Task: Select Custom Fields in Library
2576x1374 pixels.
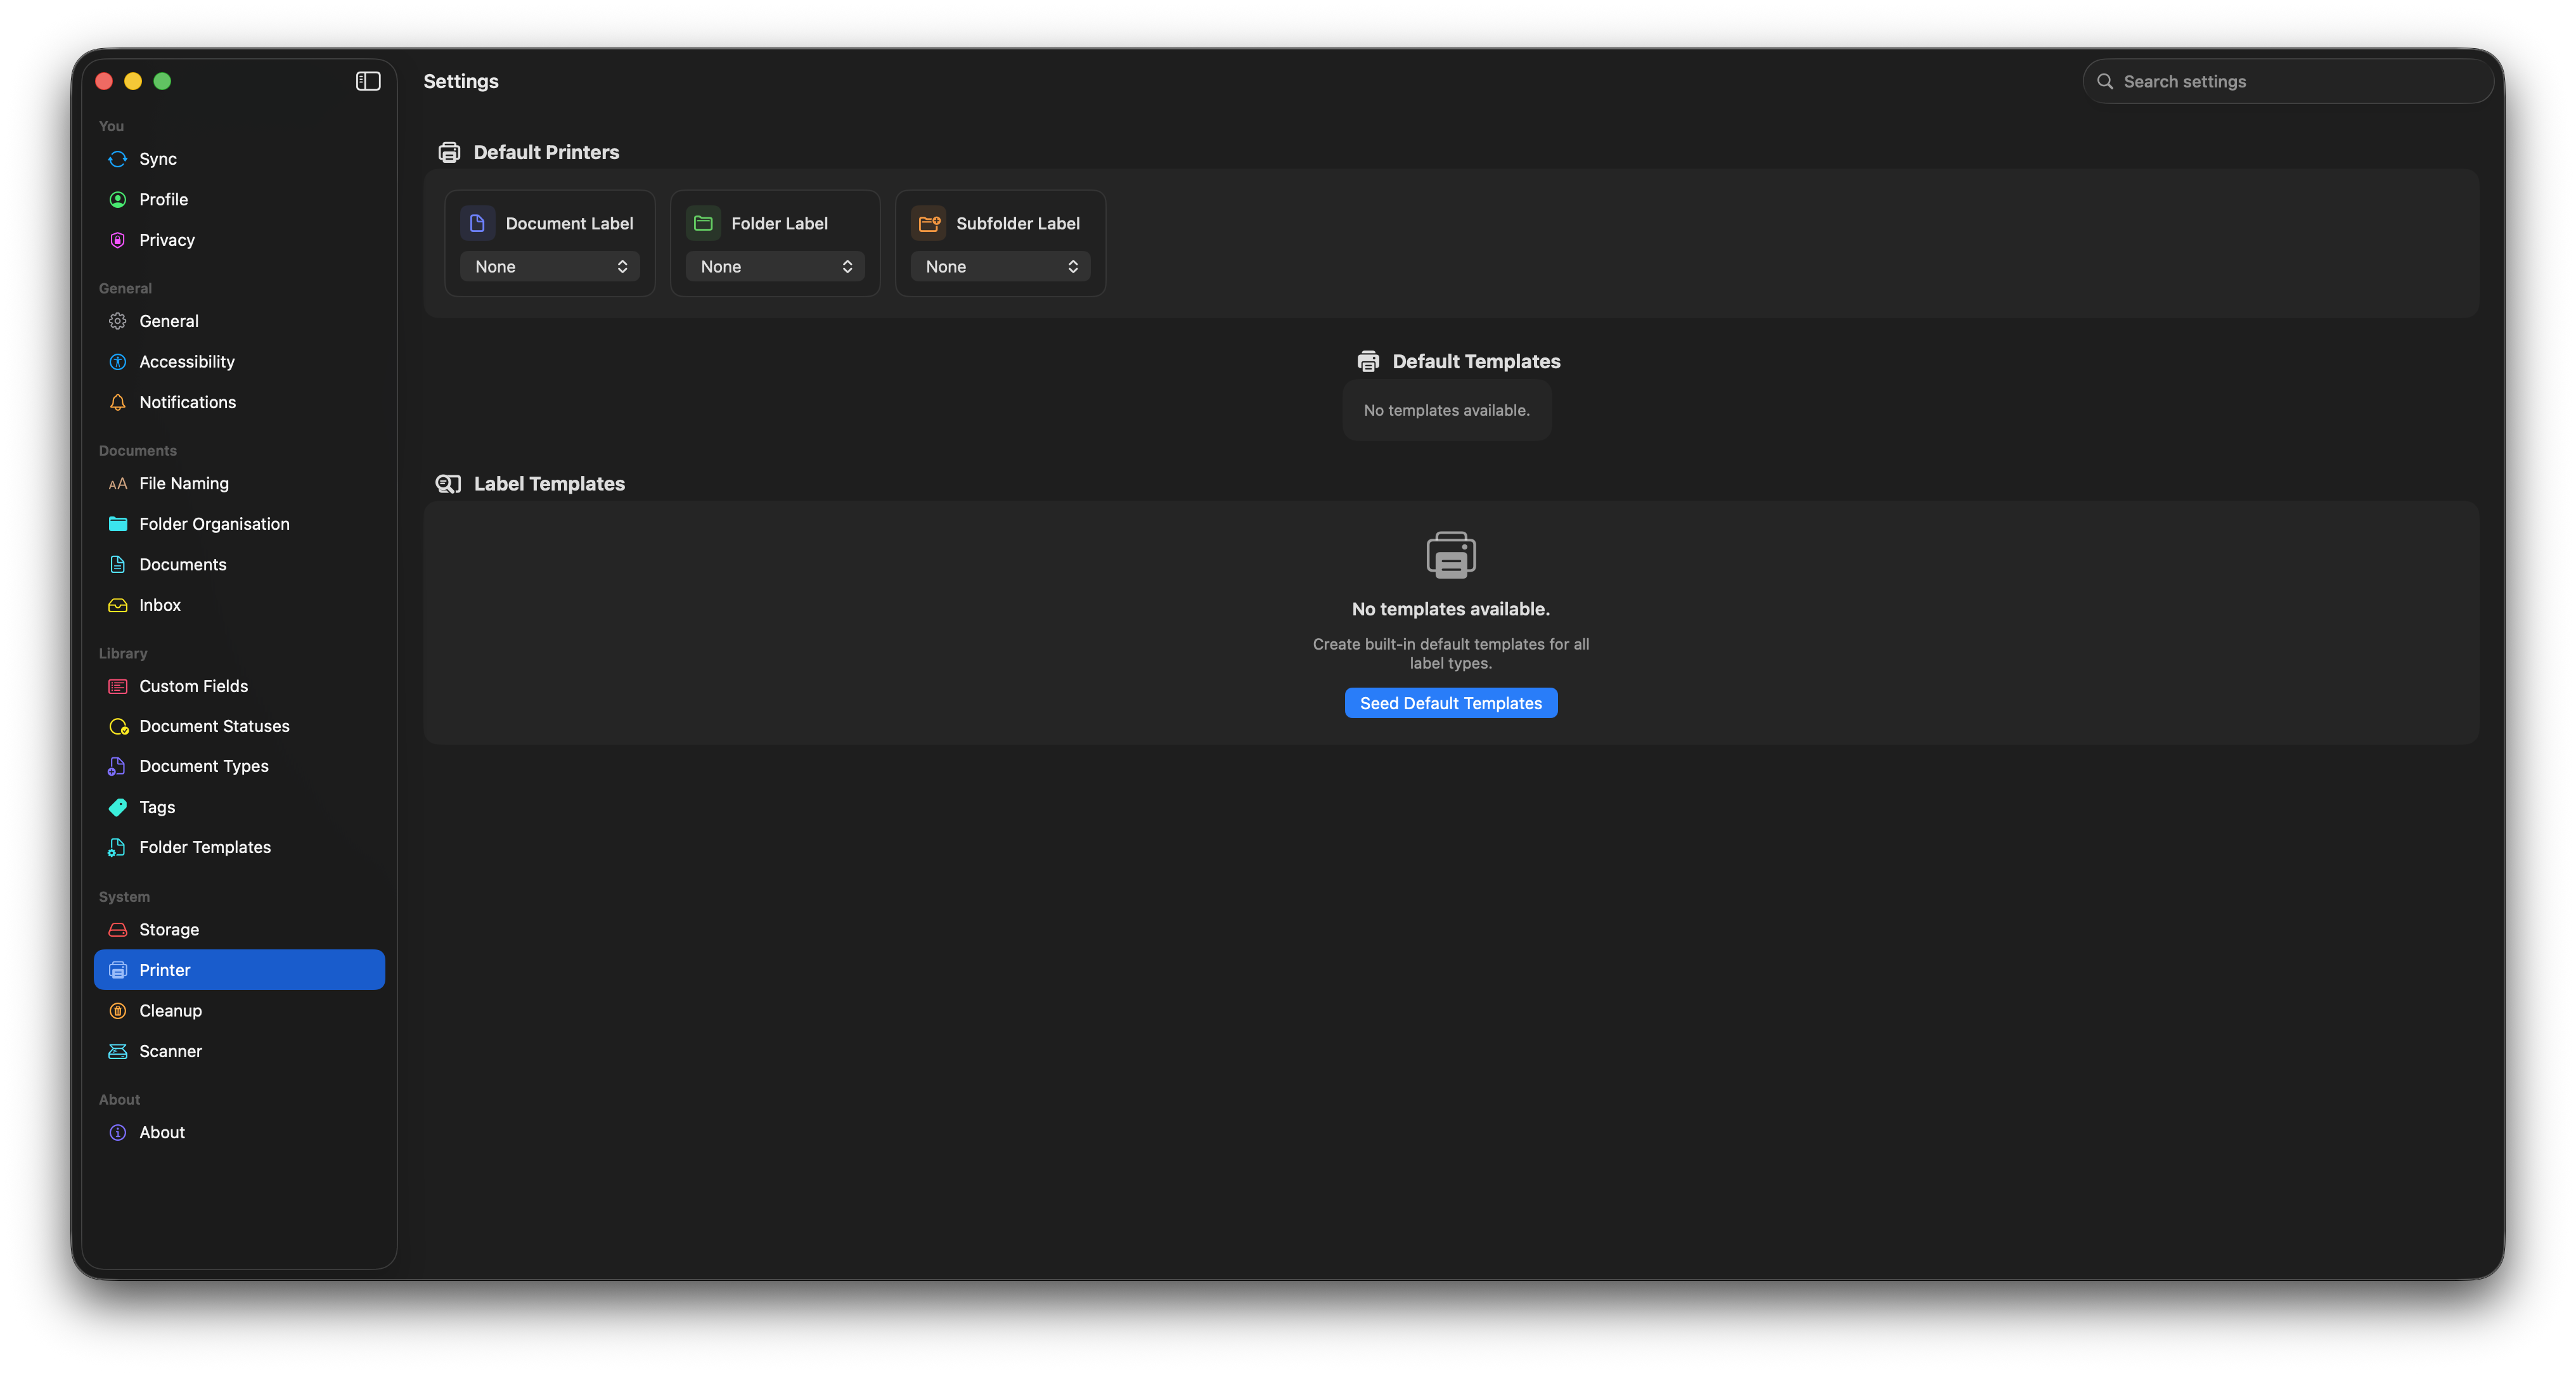Action: click(193, 686)
